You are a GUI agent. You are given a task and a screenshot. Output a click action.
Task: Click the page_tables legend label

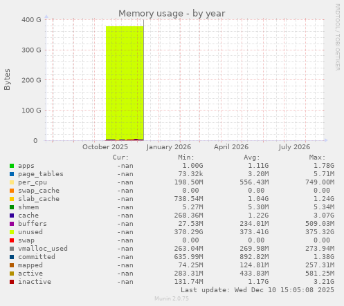click(41, 174)
